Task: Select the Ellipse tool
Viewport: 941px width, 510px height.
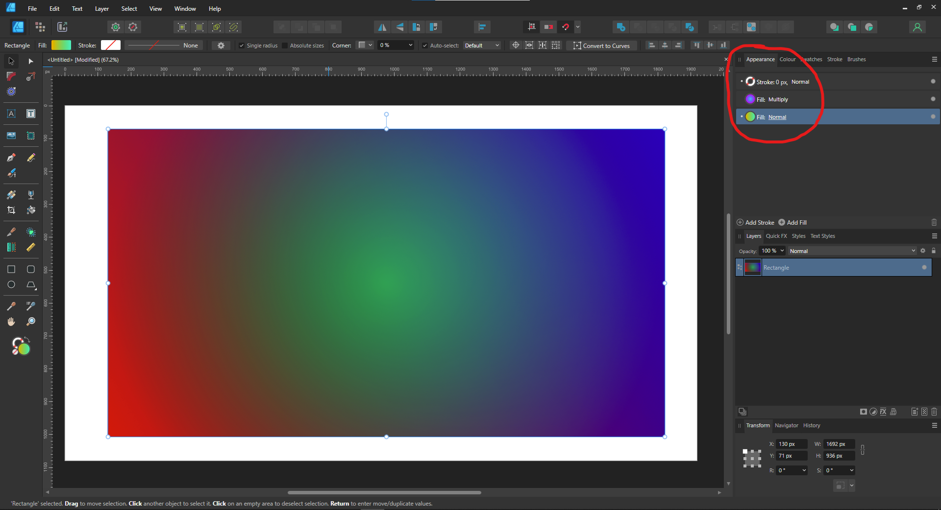Action: [11, 285]
